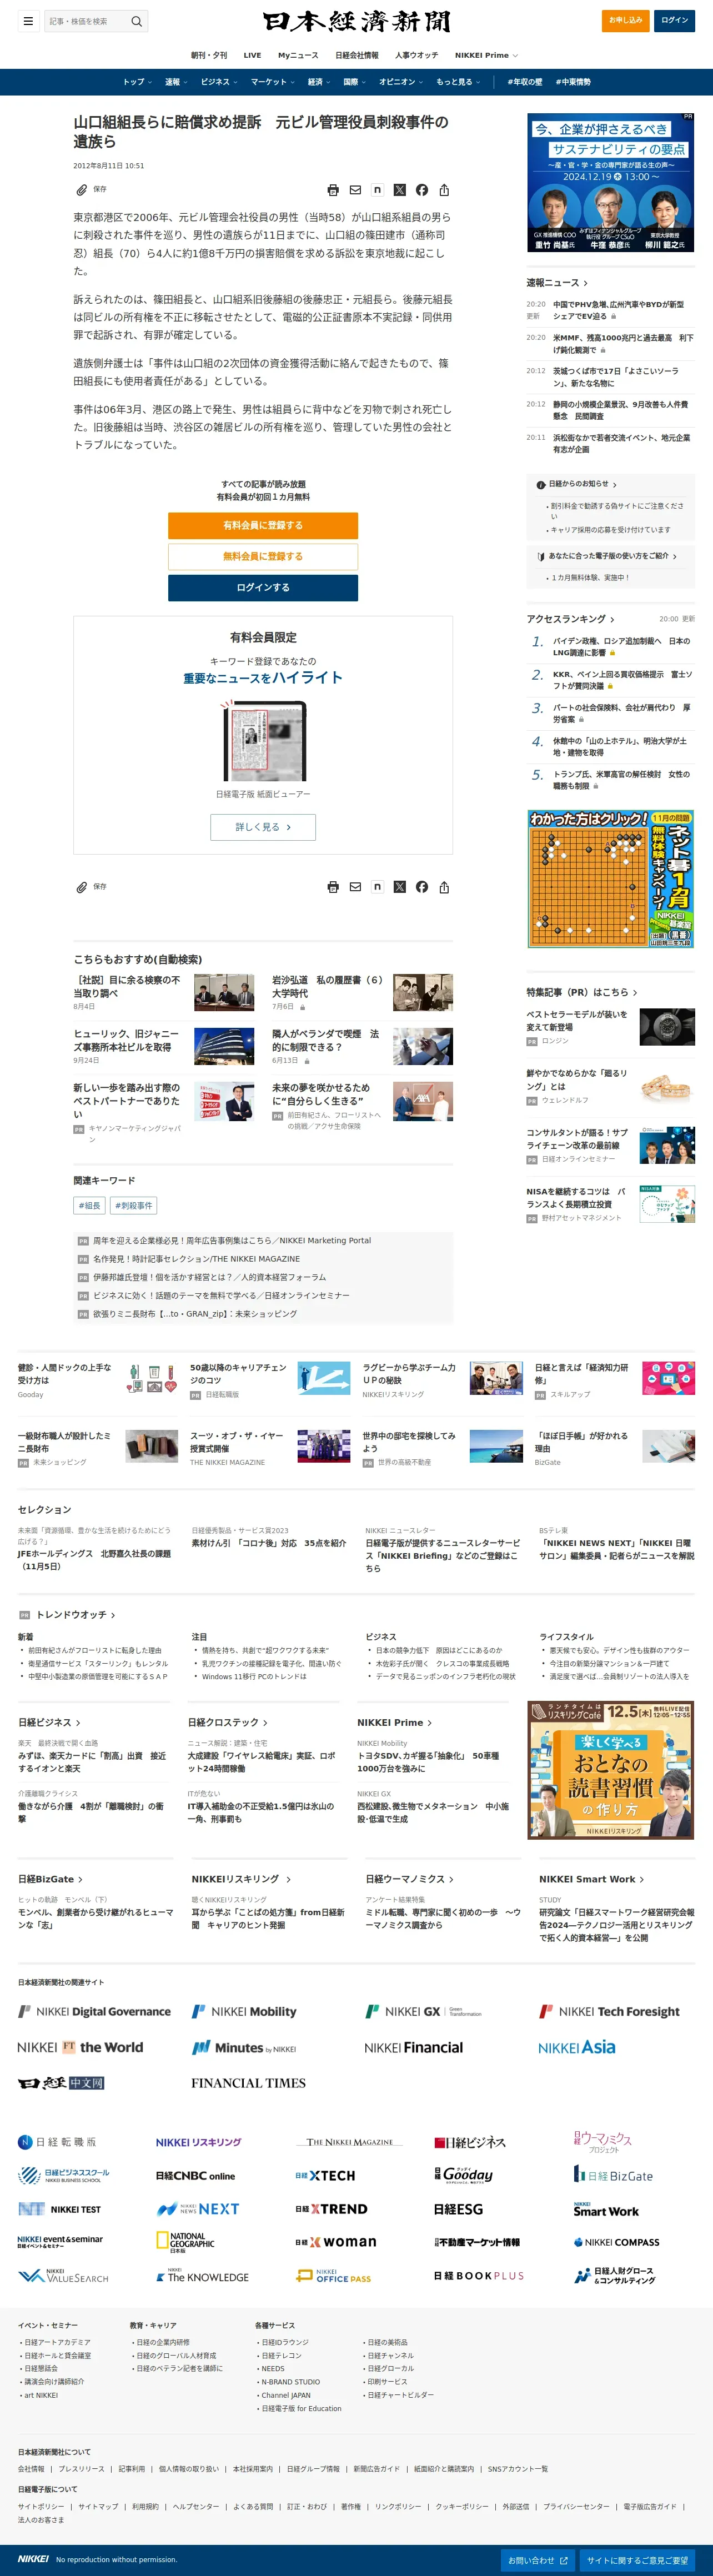Open the NIKKEI COMPASS logo

point(616,2242)
